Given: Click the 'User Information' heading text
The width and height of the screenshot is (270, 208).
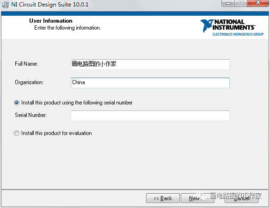Looking at the screenshot, I should 51,21.
